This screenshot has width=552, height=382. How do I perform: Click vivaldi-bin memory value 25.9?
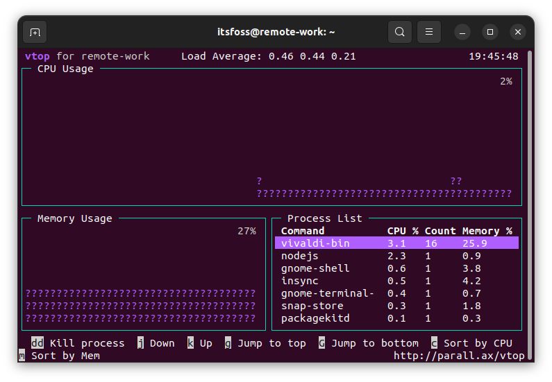click(474, 243)
